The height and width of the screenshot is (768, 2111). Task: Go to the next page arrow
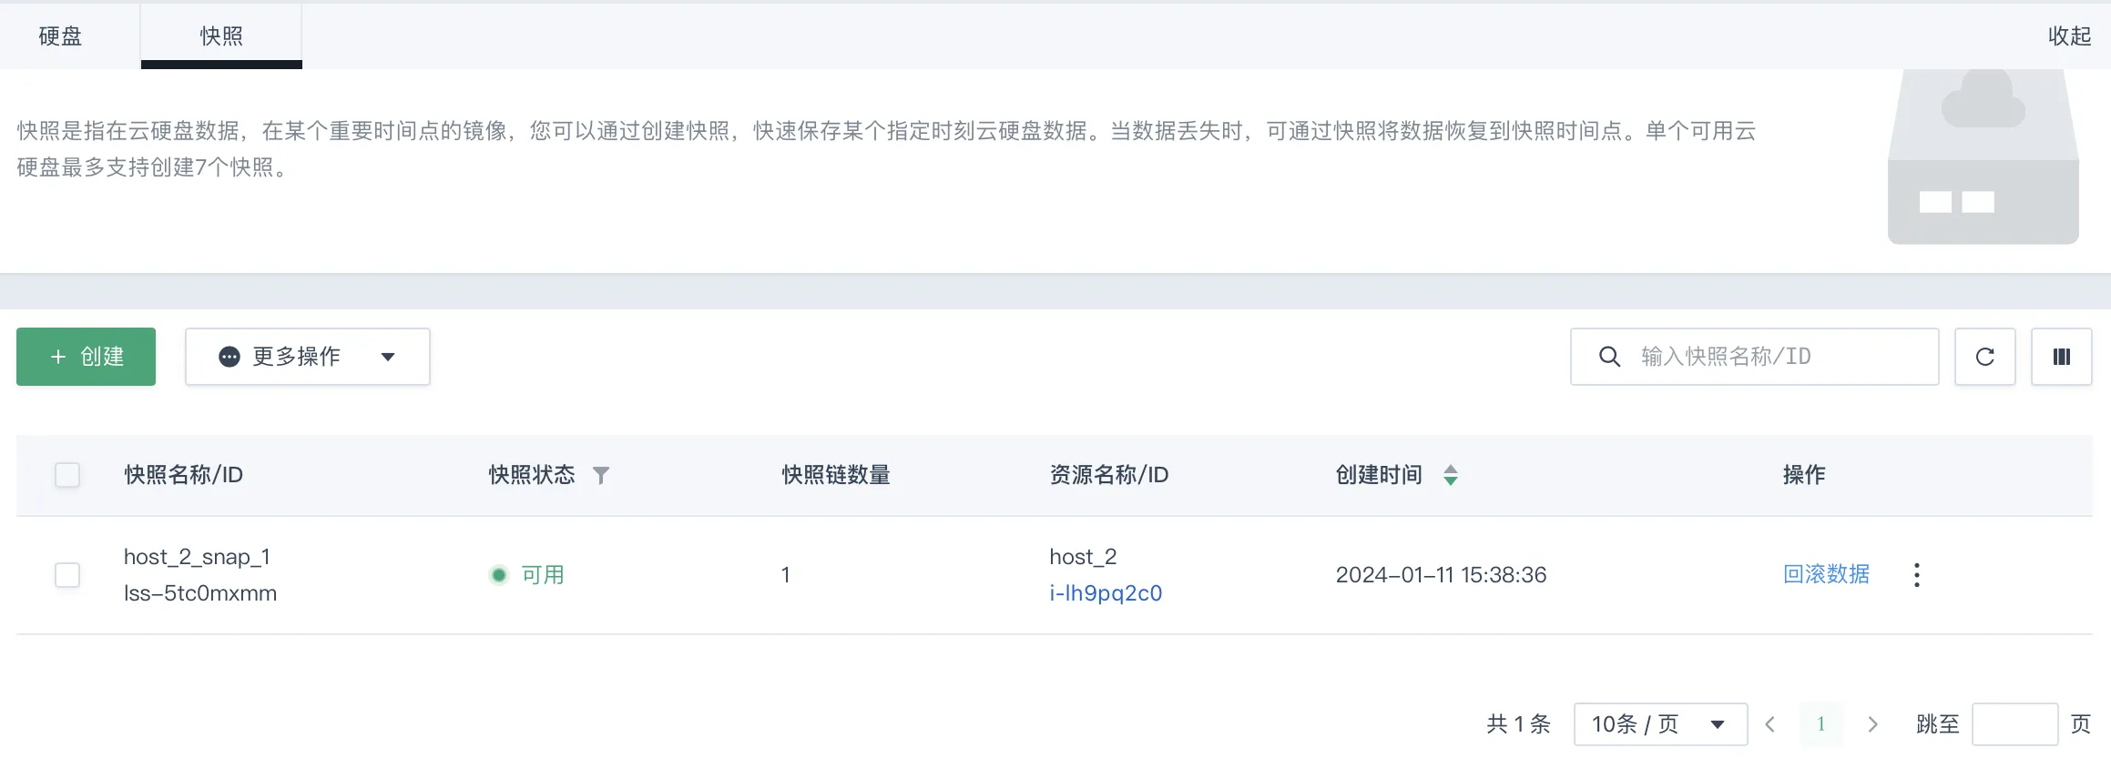pos(1872,724)
